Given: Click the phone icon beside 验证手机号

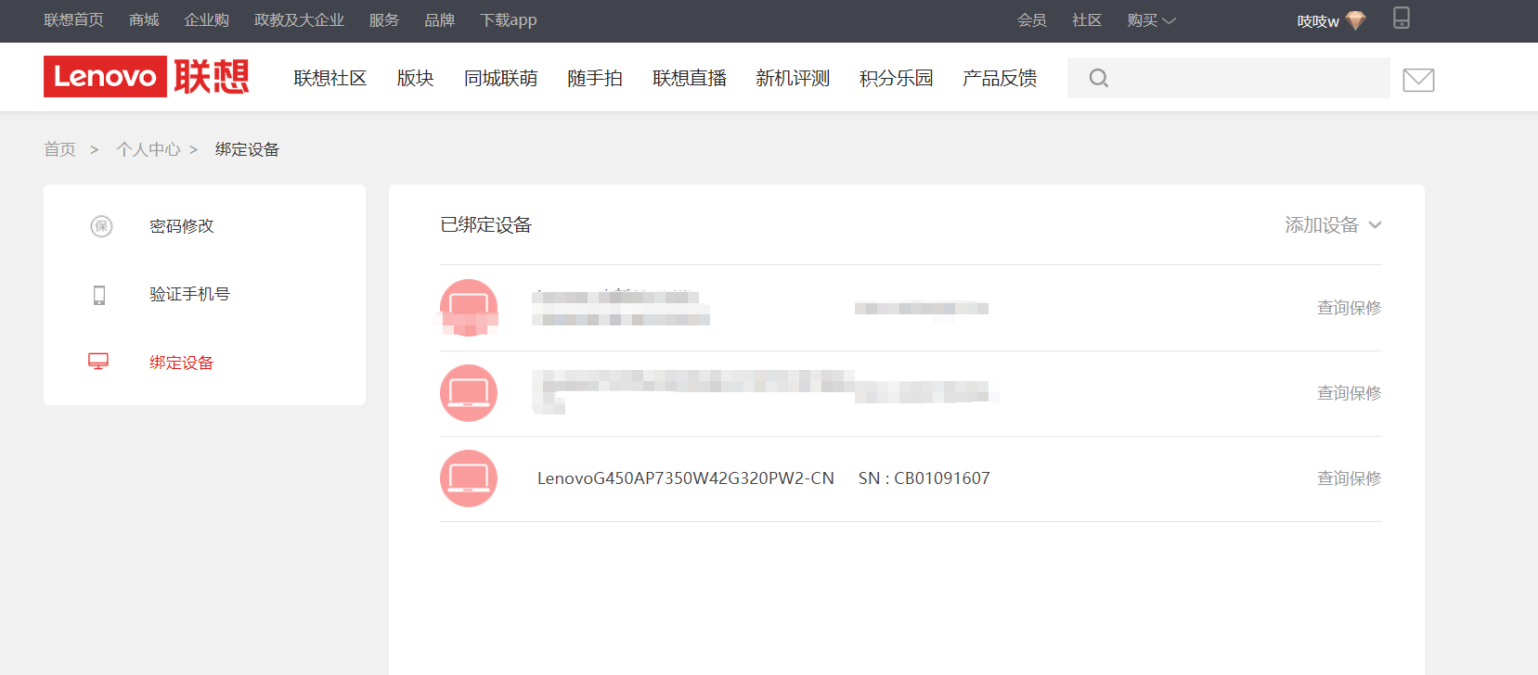Looking at the screenshot, I should click(99, 295).
